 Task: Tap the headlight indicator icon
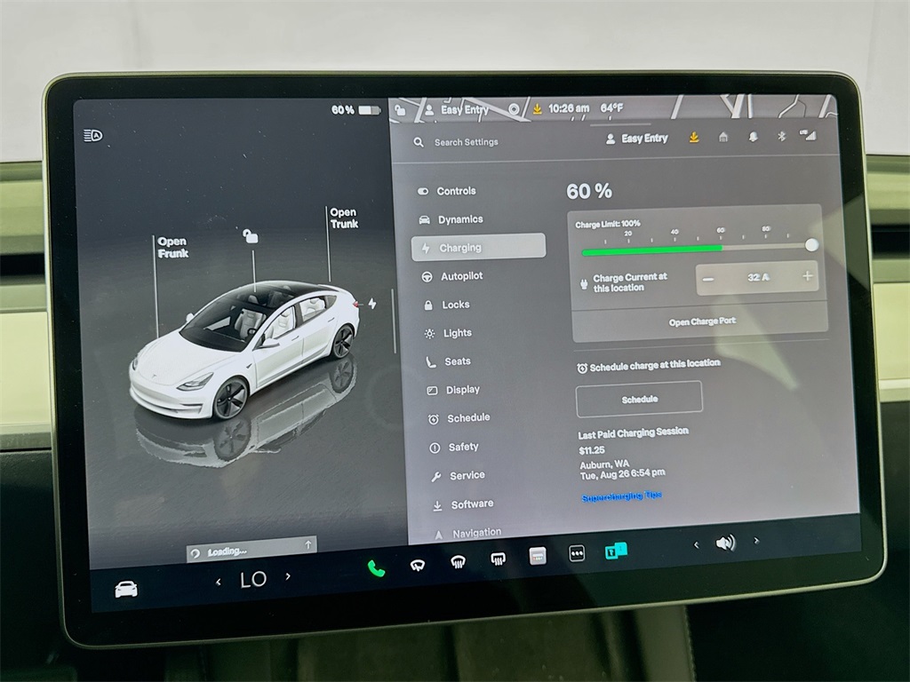(x=92, y=136)
